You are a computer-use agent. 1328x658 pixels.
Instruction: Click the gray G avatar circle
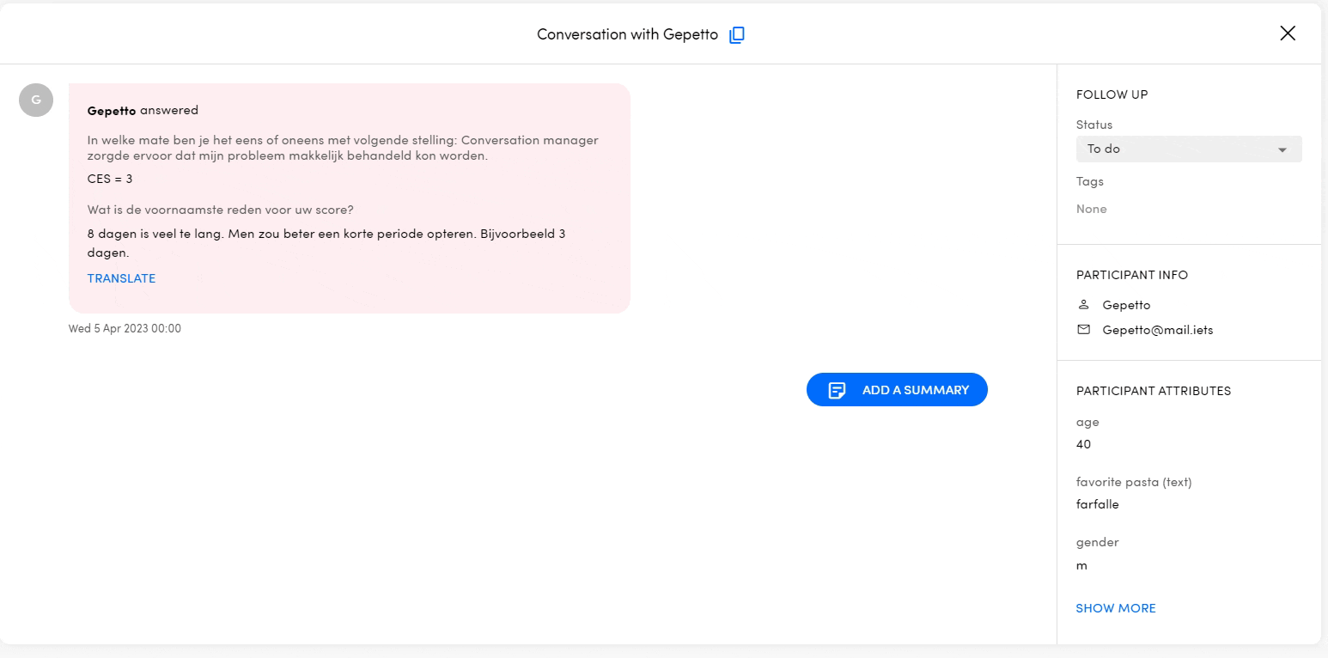coord(36,101)
